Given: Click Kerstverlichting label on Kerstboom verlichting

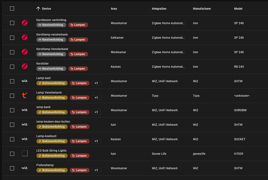Looking at the screenshot, I should point(51,25).
